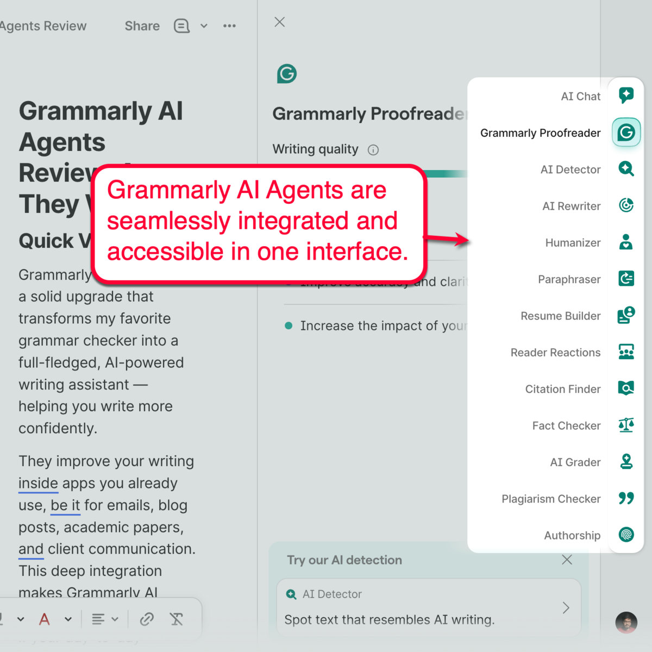Screen dimensions: 652x652
Task: Click the underlined word 'and' before client
Action: [31, 549]
